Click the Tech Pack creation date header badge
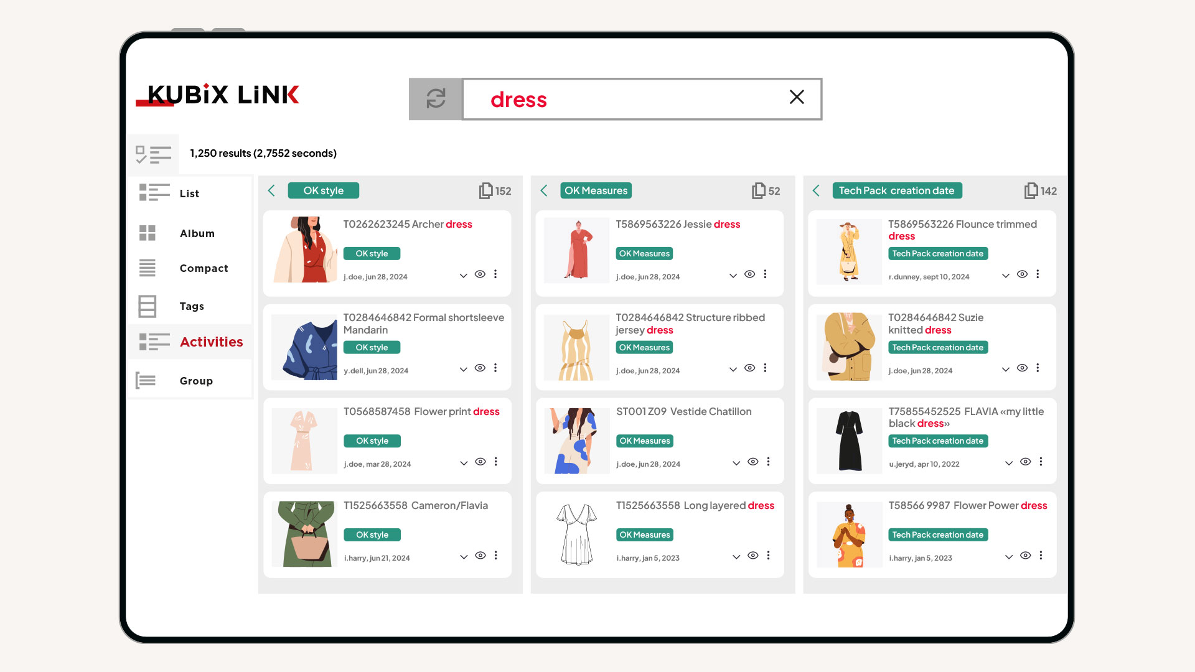The image size is (1195, 672). [897, 190]
